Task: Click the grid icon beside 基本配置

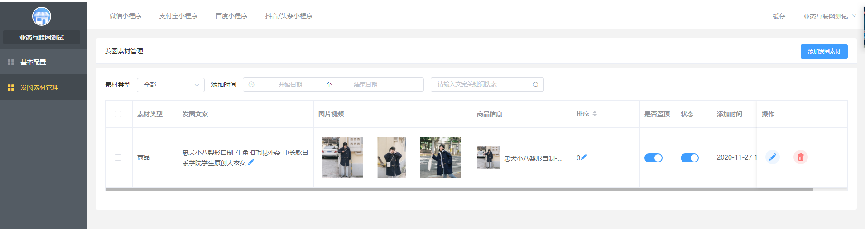Action: coord(11,62)
